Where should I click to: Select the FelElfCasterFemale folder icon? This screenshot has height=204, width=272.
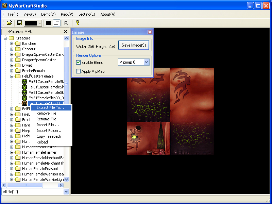[x=18, y=76]
